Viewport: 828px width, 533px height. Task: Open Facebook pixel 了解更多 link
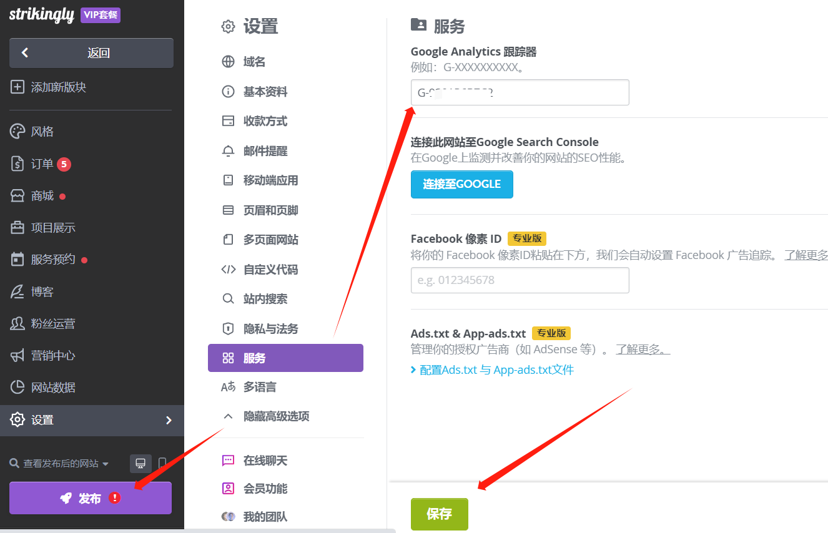(x=806, y=255)
